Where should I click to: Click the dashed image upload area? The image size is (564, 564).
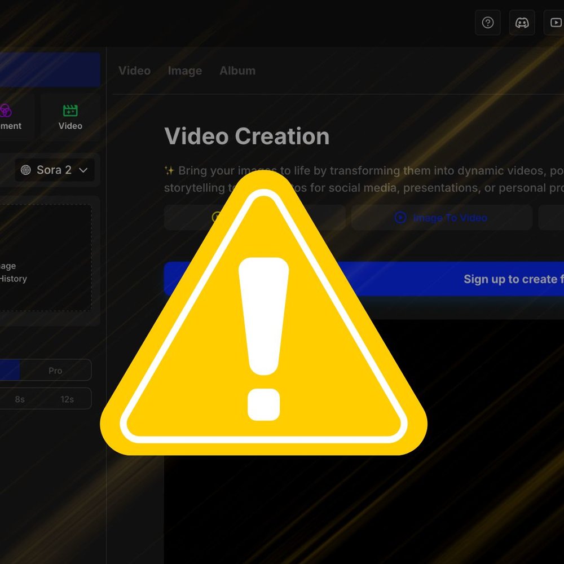click(x=45, y=258)
